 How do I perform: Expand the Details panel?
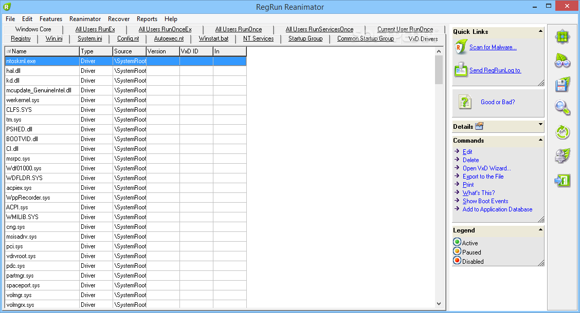tap(540, 124)
